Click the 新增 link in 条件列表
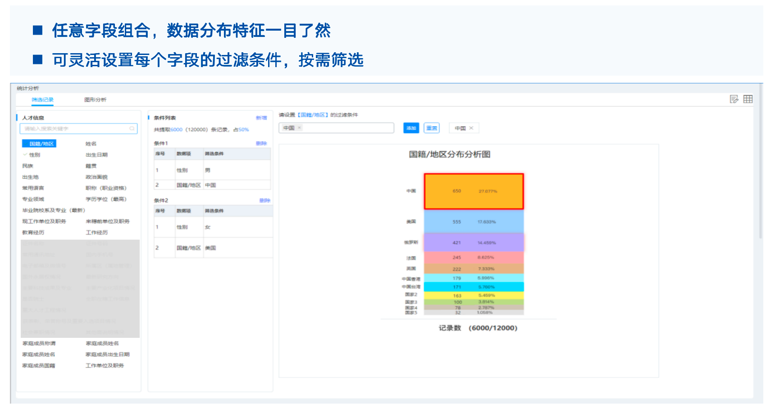This screenshot has width=766, height=409. (x=261, y=118)
